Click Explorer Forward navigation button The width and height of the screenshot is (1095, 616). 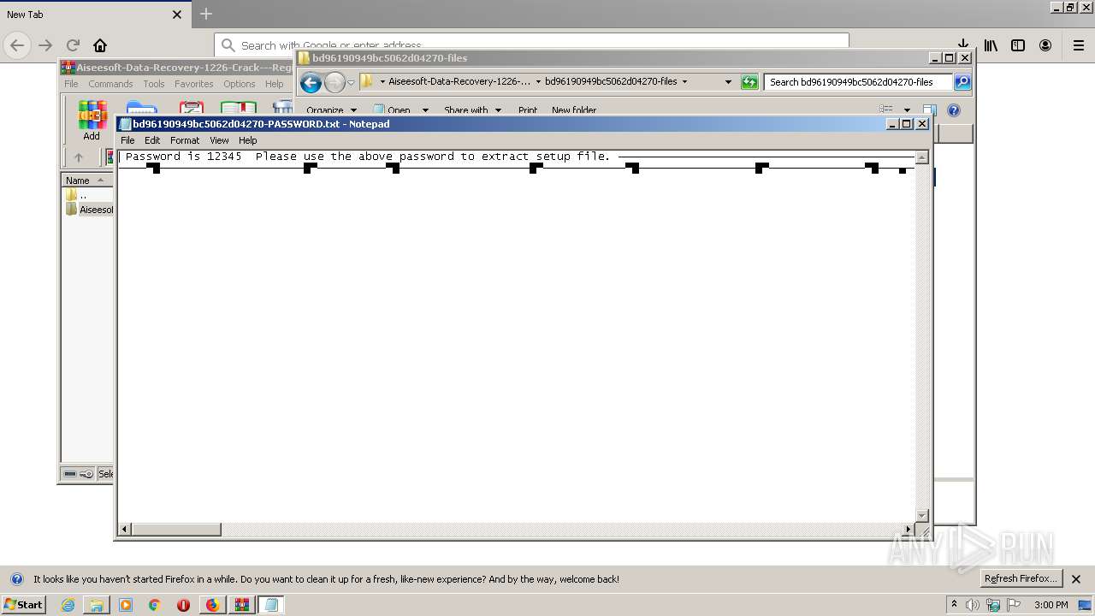(x=334, y=82)
